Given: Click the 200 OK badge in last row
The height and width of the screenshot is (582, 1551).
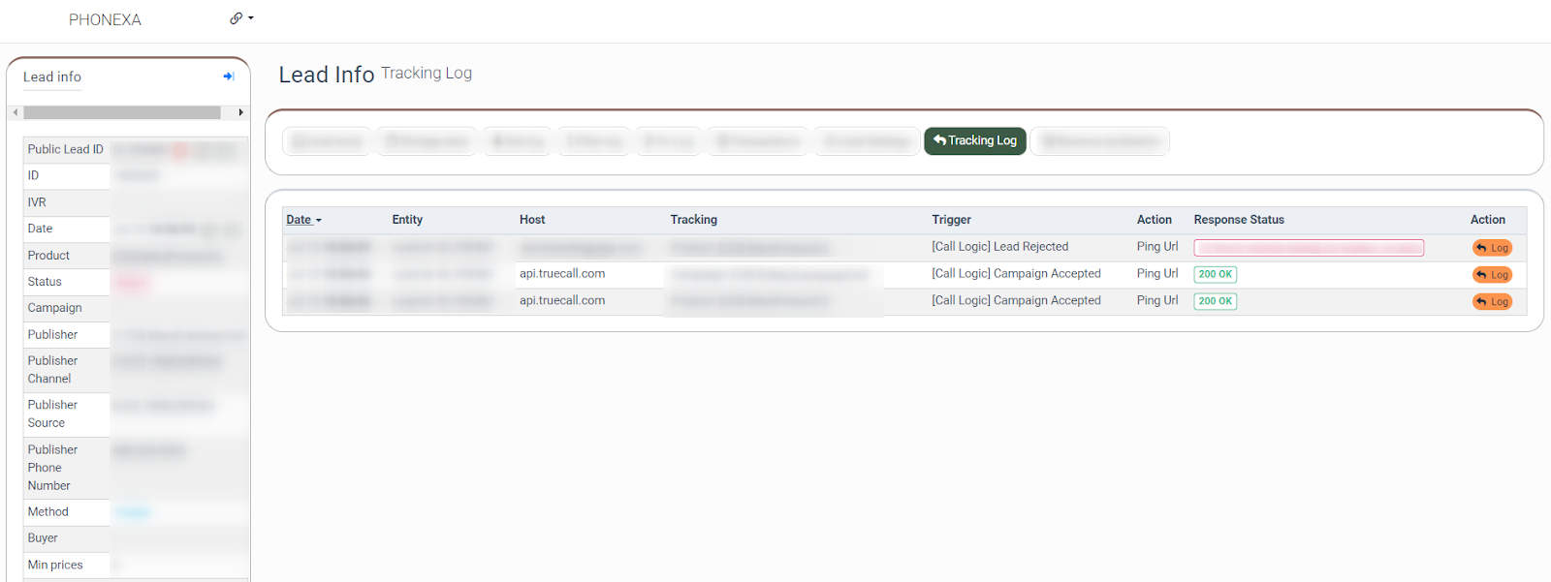Looking at the screenshot, I should click(x=1215, y=301).
